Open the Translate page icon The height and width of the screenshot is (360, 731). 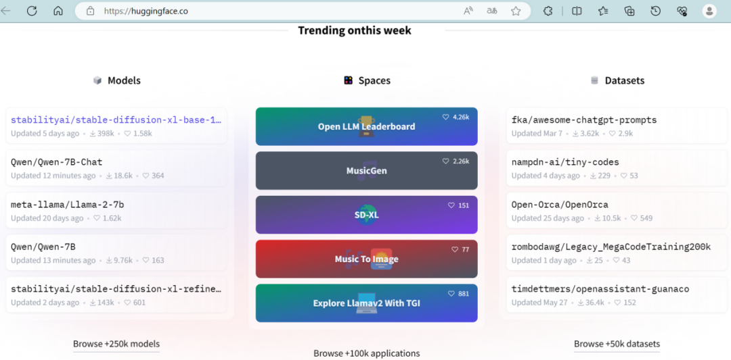492,11
